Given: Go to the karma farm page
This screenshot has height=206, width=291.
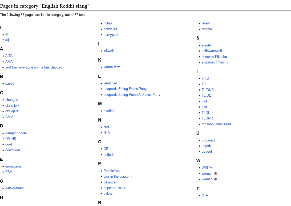Looking at the screenshot, I should pos(112,67).
